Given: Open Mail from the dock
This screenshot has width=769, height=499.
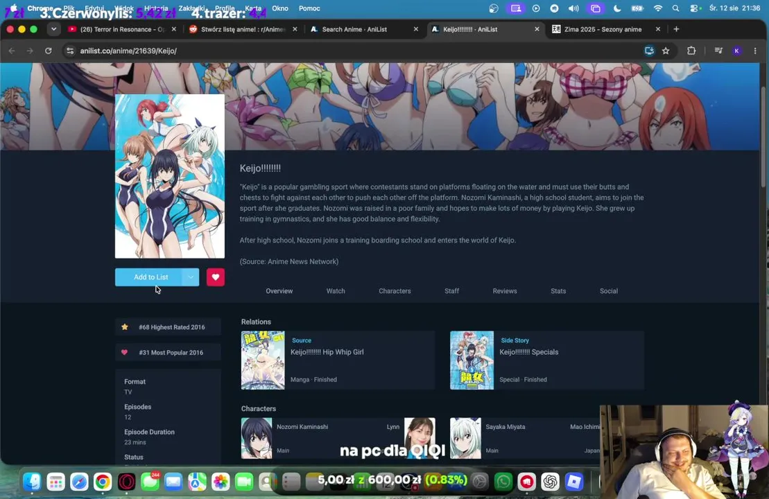Looking at the screenshot, I should click(173, 482).
